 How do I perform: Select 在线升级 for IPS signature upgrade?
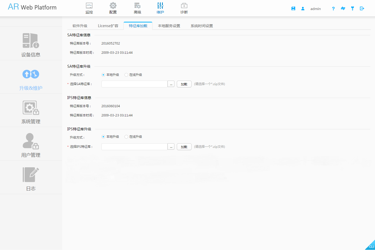(x=126, y=137)
